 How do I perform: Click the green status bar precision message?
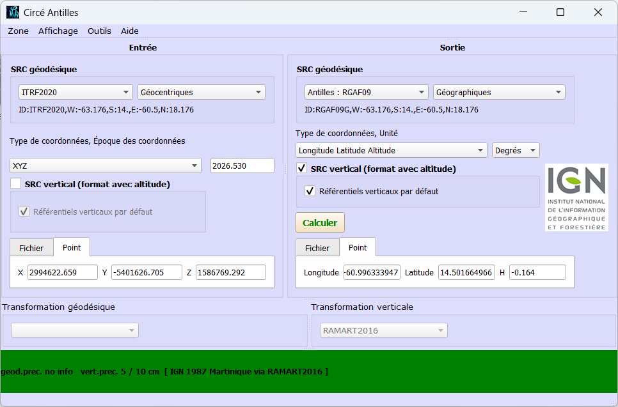coord(164,372)
